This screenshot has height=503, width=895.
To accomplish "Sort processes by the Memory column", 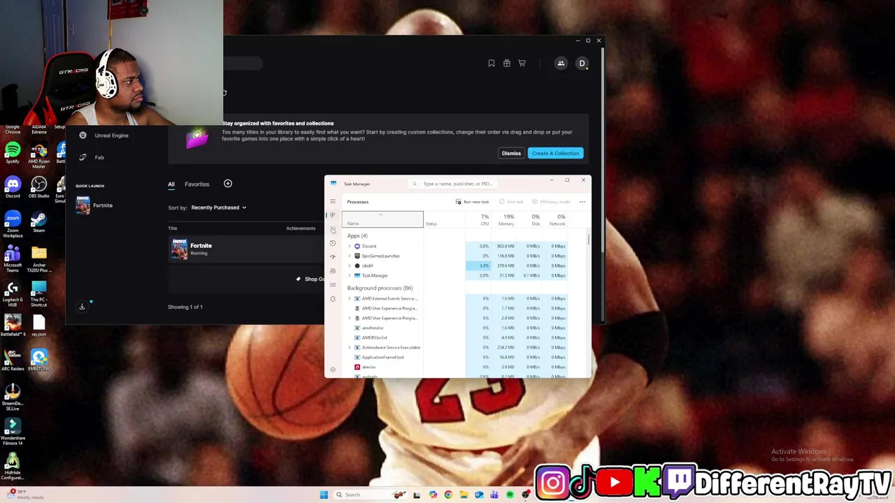I will tap(504, 219).
